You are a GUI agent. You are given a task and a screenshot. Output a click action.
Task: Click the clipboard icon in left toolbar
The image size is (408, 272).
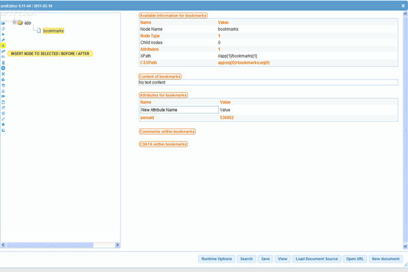pos(3,102)
